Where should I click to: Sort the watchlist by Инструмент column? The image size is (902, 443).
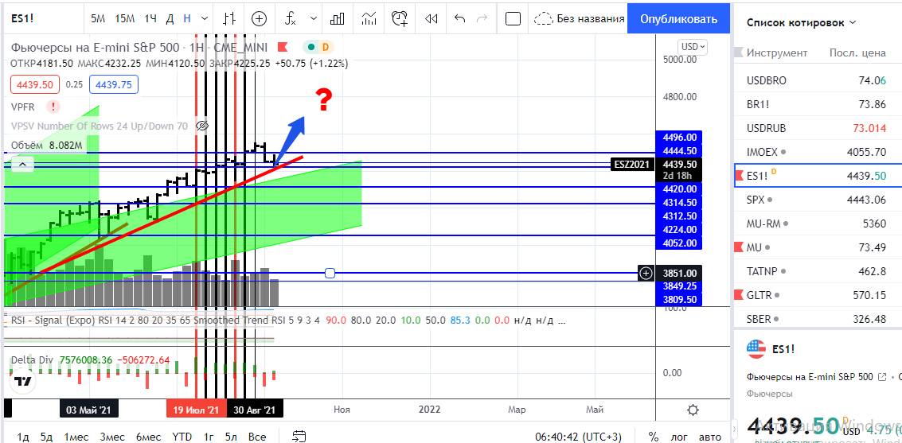click(777, 52)
